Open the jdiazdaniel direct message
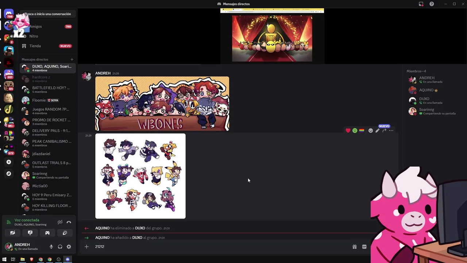Viewport: 467px width, 263px height. coord(47,154)
